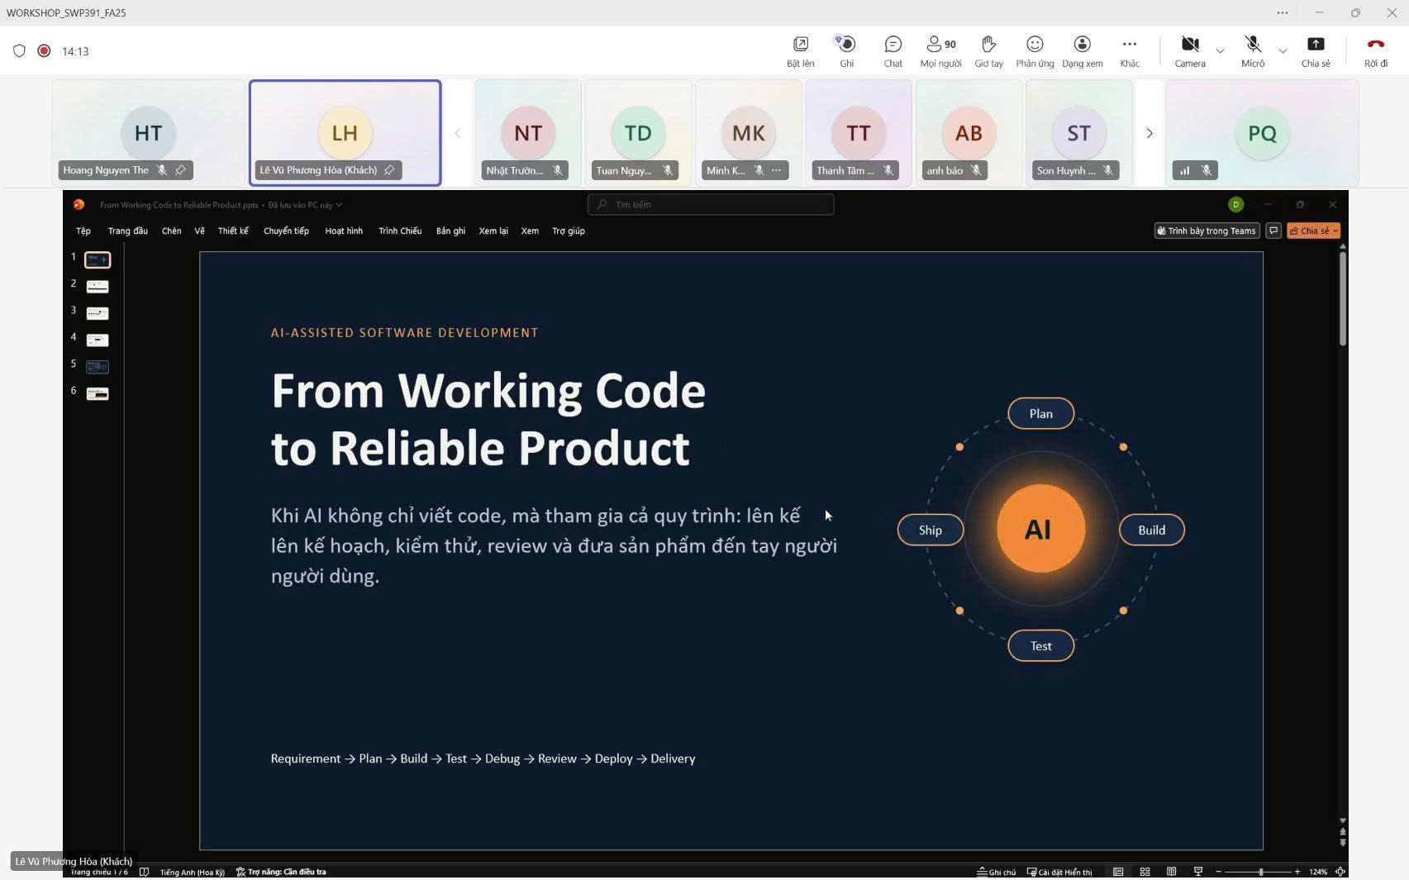
Task: Click the Chia sẻ share screen icon
Action: click(1316, 50)
